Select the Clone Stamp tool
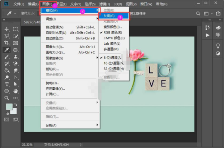The image size is (224, 148). (x=16, y=57)
